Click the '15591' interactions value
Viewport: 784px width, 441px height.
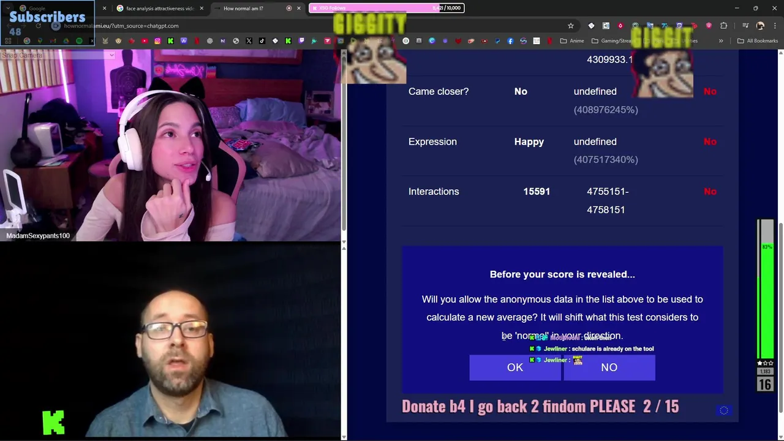pos(537,191)
